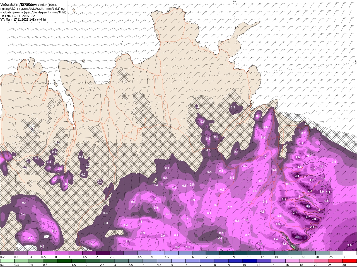Click the 1.9 precipitation value on the map

coord(322,191)
